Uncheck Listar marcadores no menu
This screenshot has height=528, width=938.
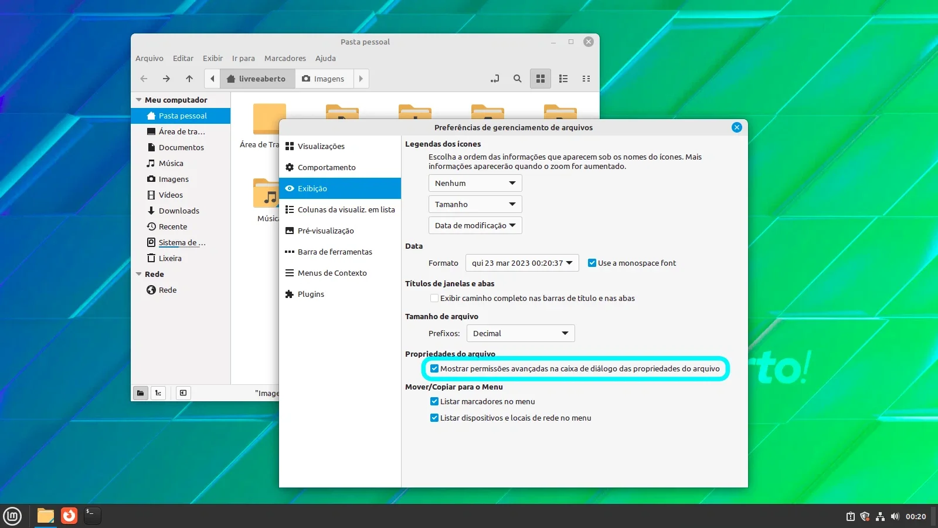[x=434, y=401]
